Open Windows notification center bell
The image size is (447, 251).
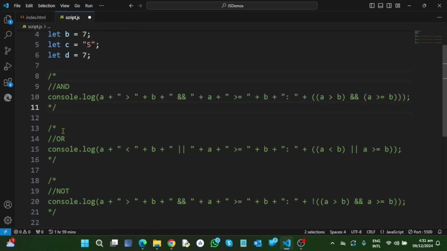pyautogui.click(x=438, y=243)
